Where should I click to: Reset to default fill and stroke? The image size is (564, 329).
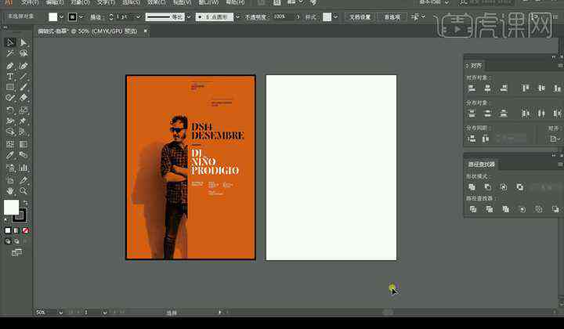click(5, 219)
